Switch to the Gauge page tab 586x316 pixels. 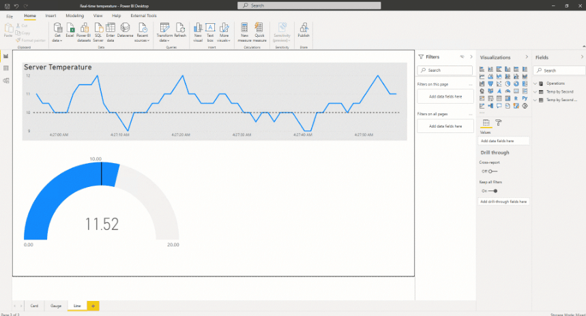point(56,306)
